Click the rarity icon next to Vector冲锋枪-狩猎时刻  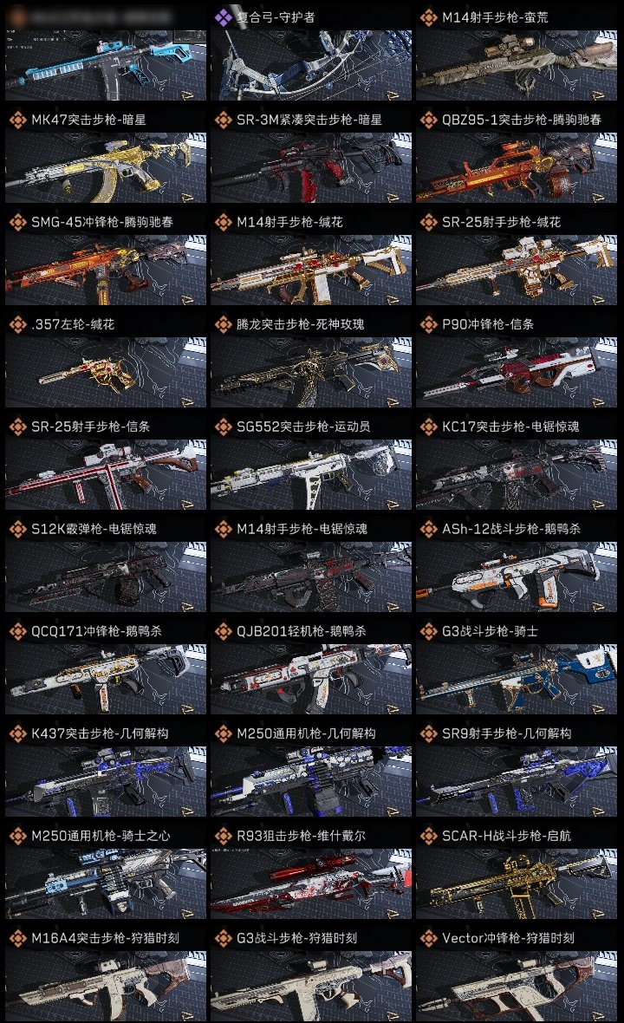tap(428, 938)
